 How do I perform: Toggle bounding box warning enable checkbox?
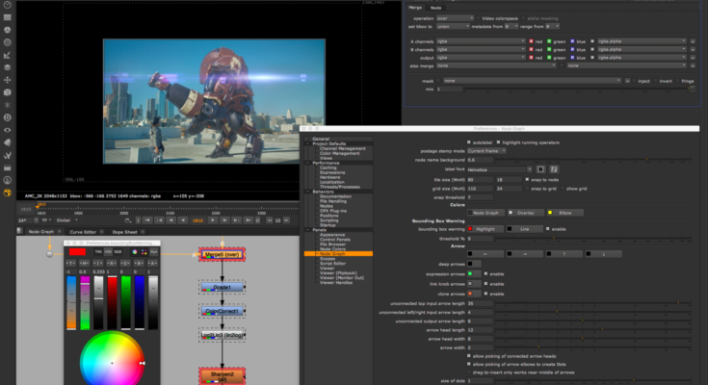pyautogui.click(x=548, y=229)
